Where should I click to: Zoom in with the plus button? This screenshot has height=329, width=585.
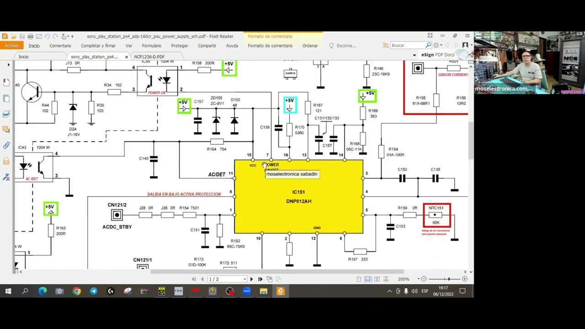(x=464, y=279)
